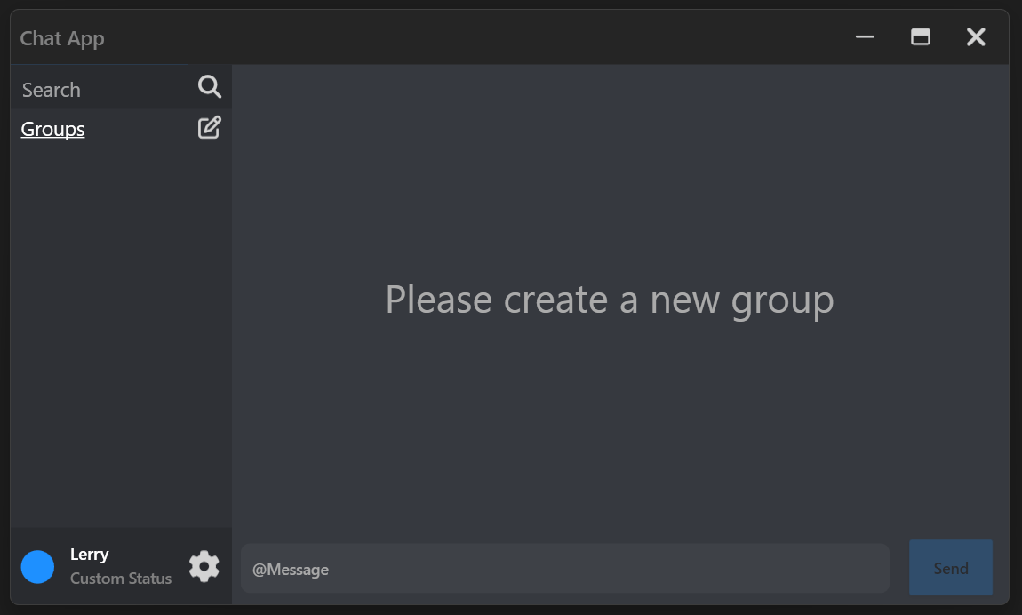Image resolution: width=1022 pixels, height=615 pixels.
Task: Close the Chat App window
Action: pyautogui.click(x=976, y=37)
